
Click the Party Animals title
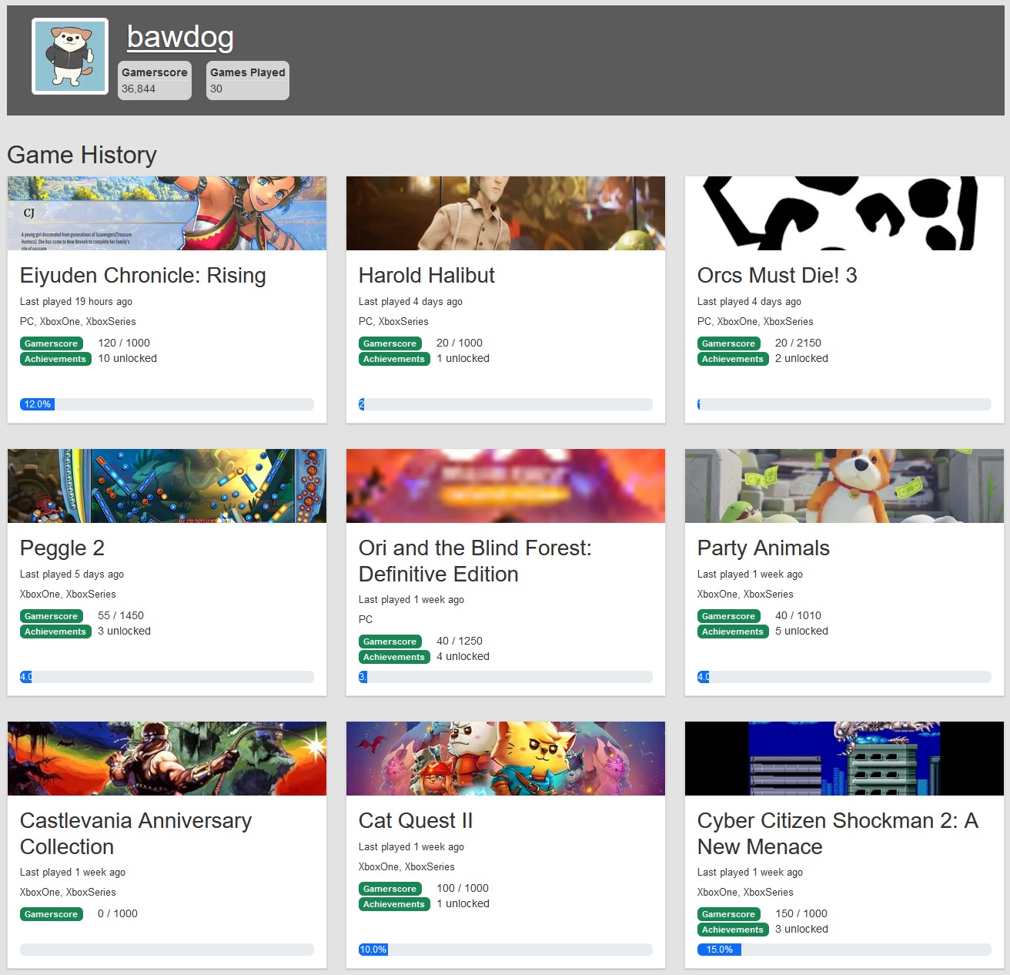pyautogui.click(x=764, y=548)
